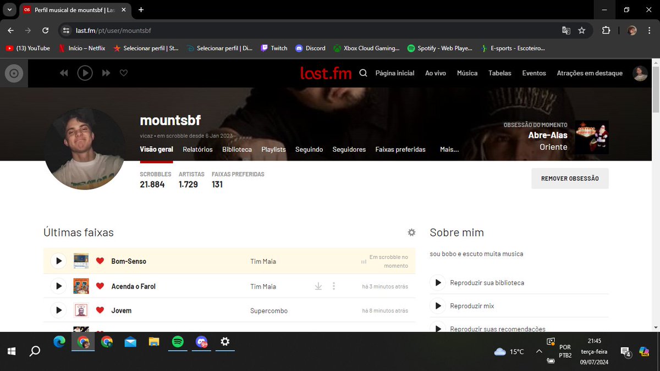The width and height of the screenshot is (660, 371).
Task: Open the Chrome tab search dropdown
Action: (9, 10)
